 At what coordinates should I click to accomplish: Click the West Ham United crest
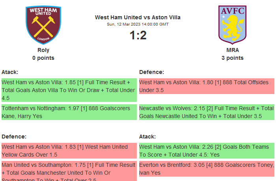pos(43,24)
